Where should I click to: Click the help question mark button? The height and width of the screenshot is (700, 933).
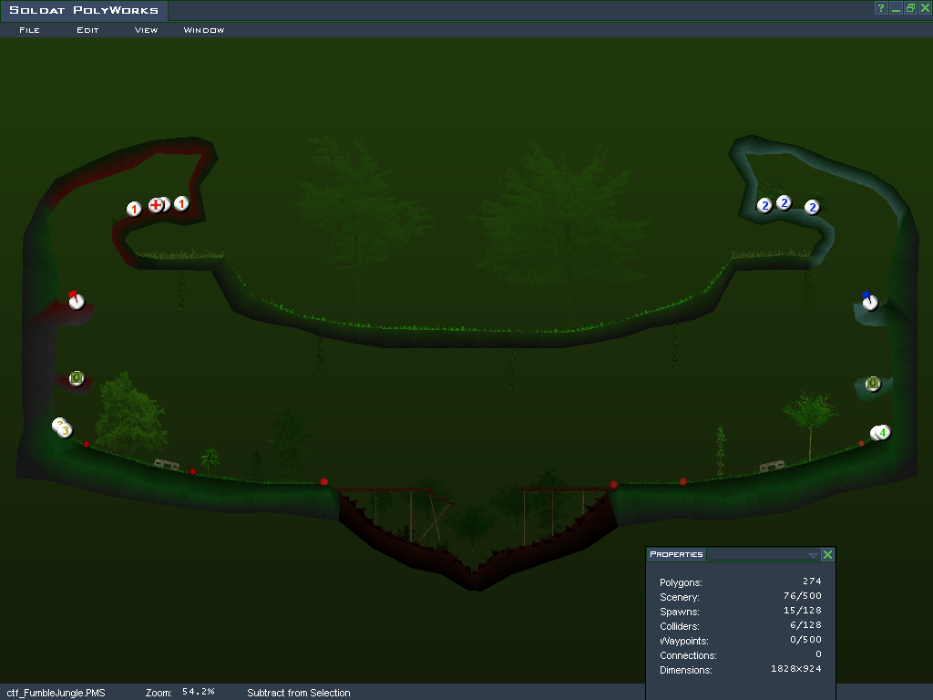tap(881, 8)
